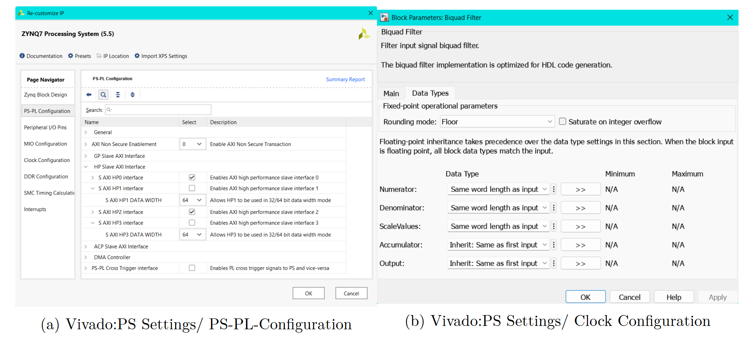Viewport: 755px width, 345px height.
Task: Toggle the search magnifier icon in PS-PL toolbar
Action: point(103,95)
